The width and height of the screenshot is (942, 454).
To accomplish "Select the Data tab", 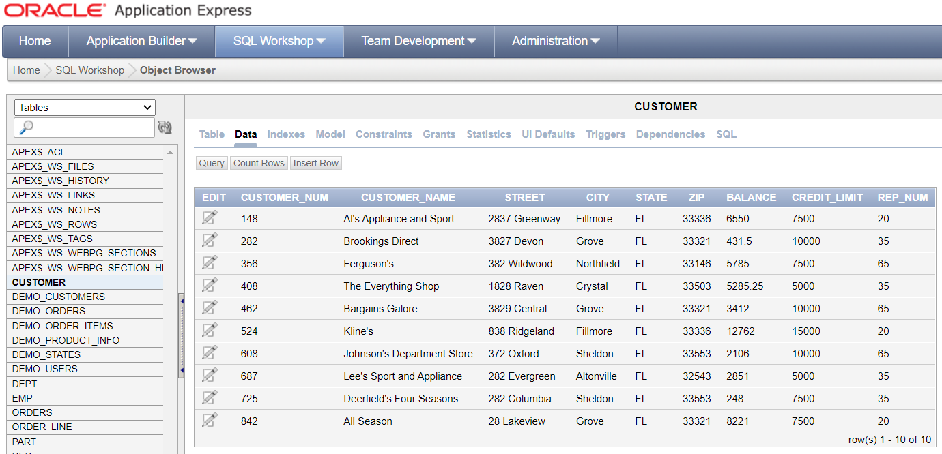I will [246, 134].
